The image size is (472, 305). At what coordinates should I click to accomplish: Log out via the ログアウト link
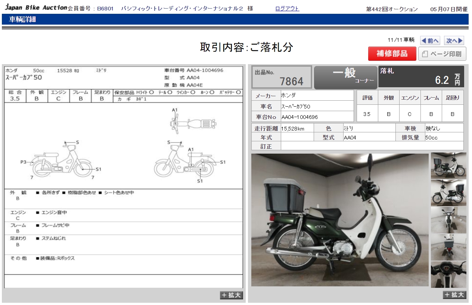point(287,9)
